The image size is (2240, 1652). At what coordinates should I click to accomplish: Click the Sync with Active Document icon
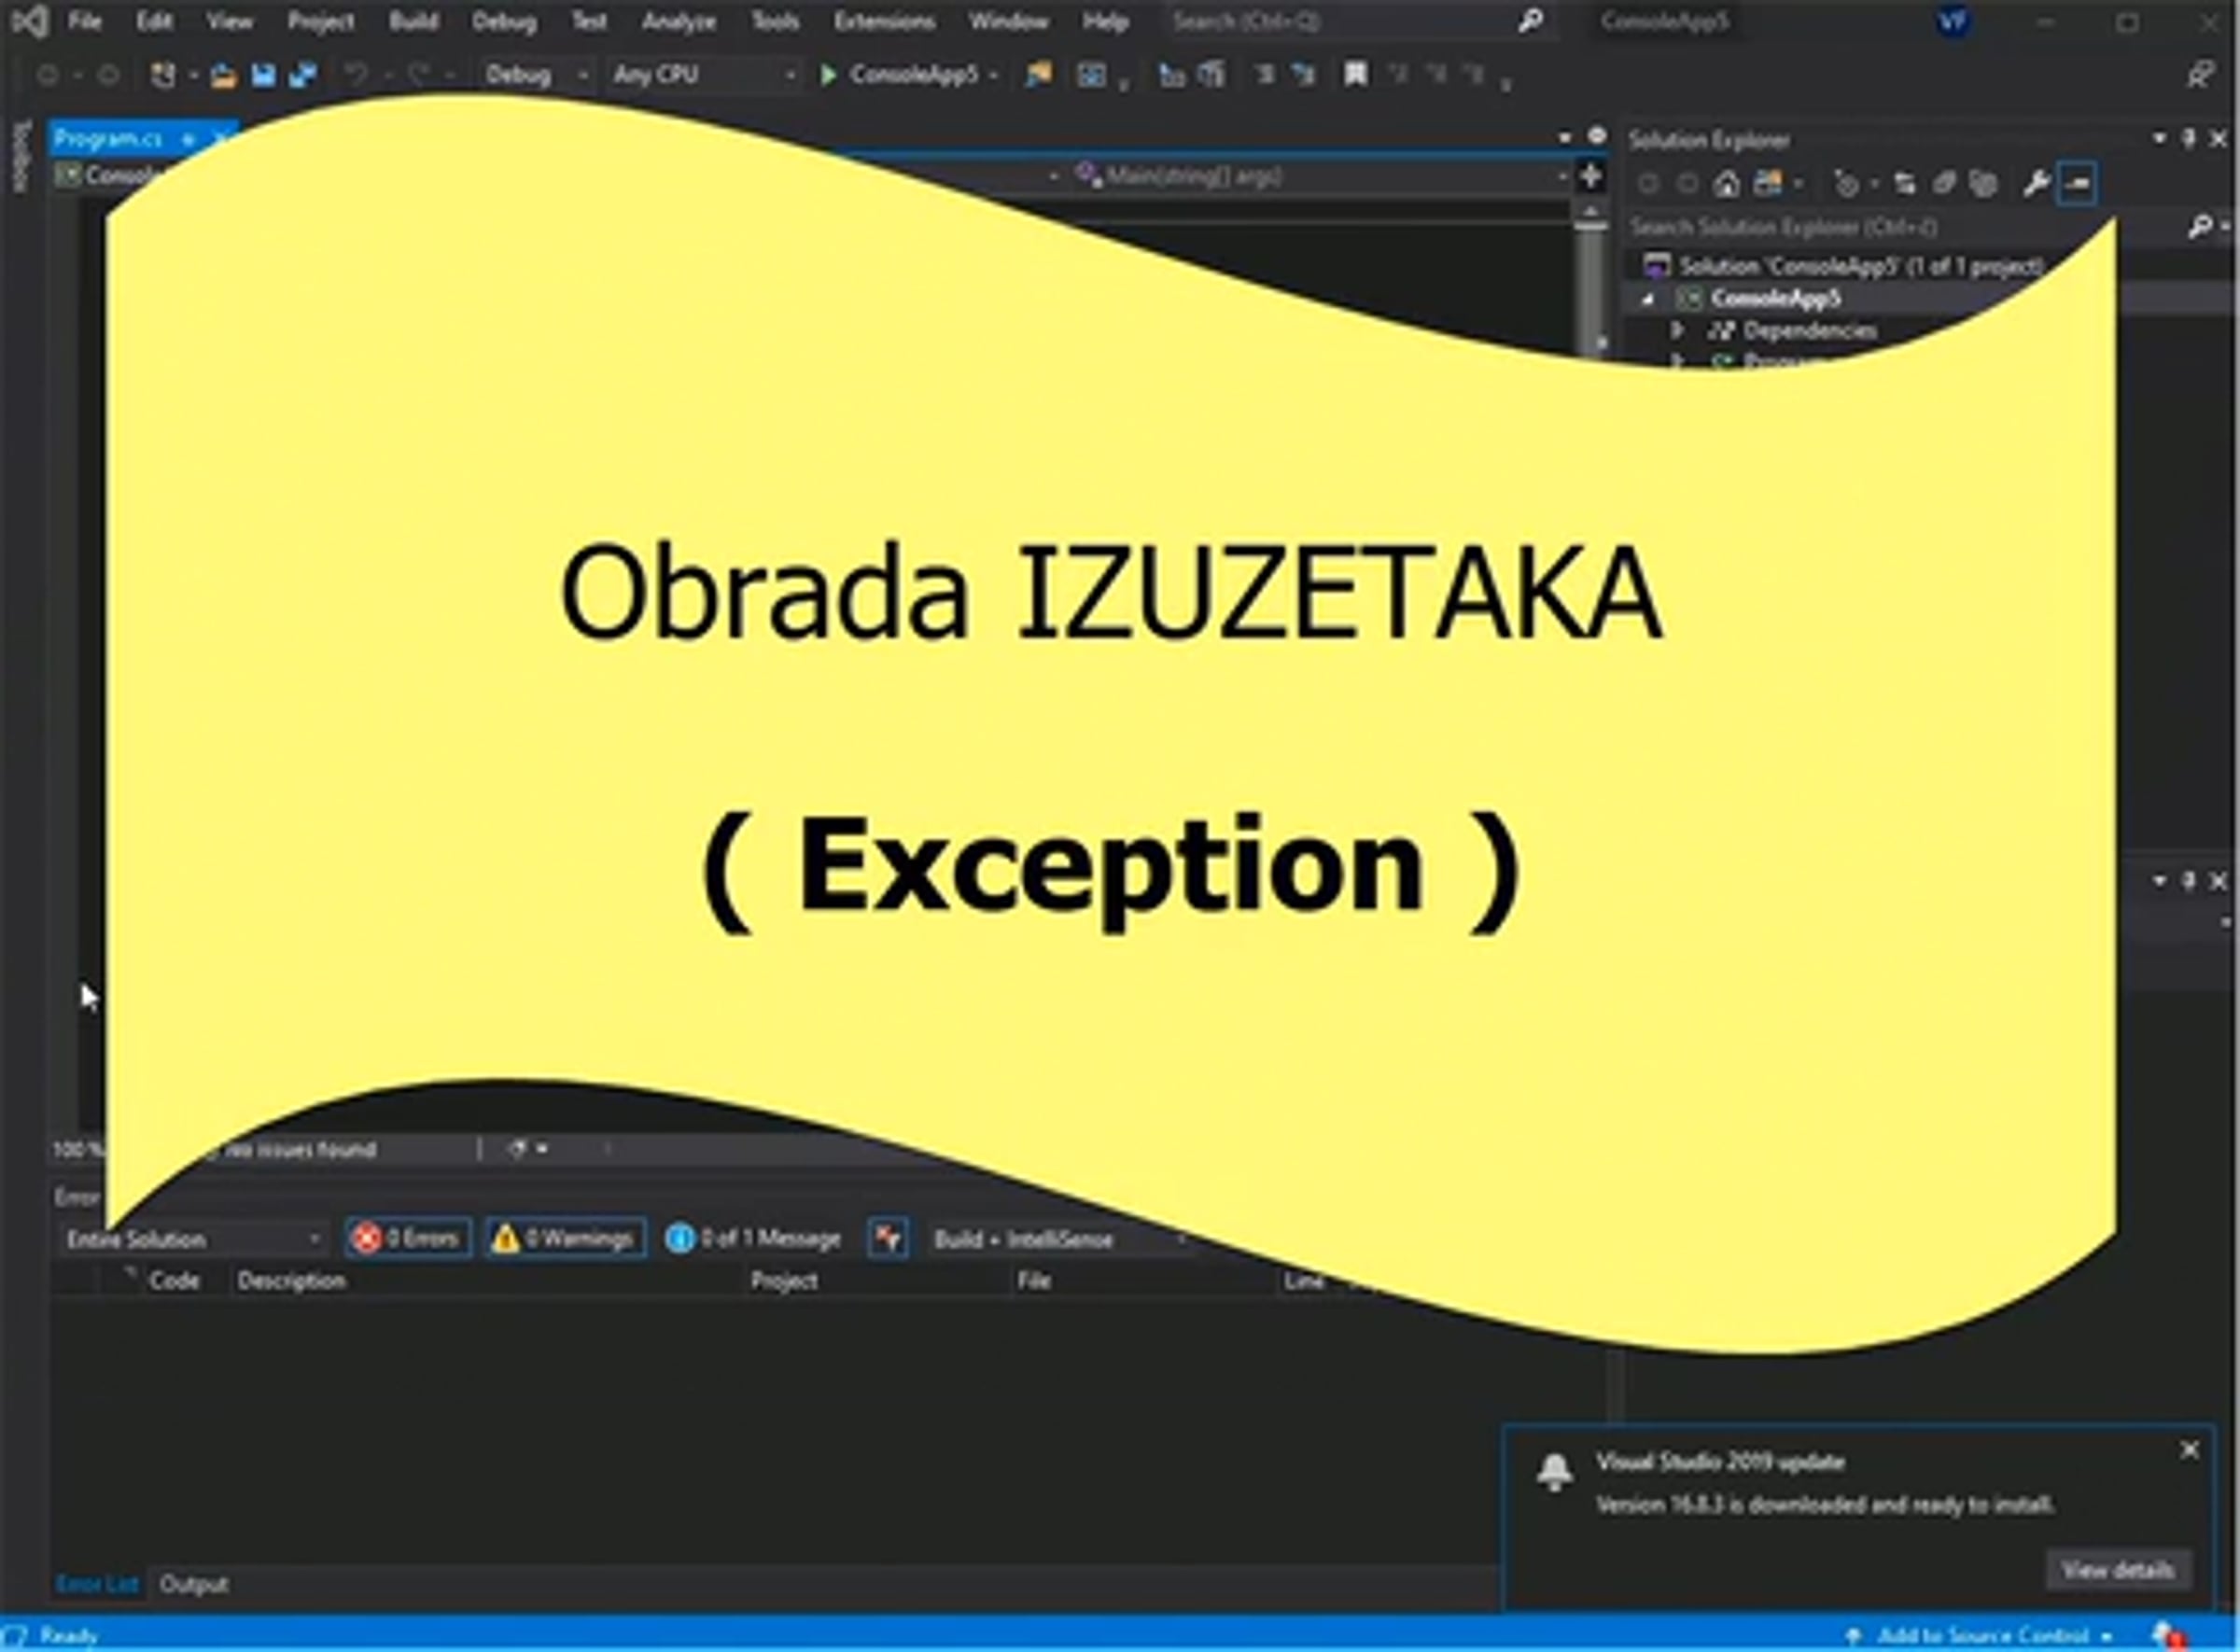point(1904,184)
